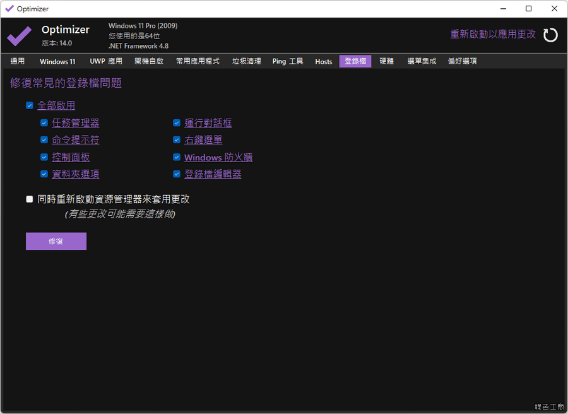This screenshot has width=568, height=414.
Task: Toggle the 登錄檔編輯器 checkbox
Action: [177, 174]
